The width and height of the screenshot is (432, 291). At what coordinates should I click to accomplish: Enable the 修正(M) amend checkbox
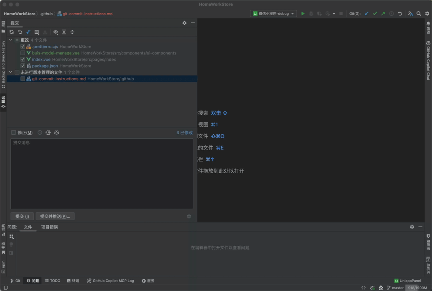(13, 133)
